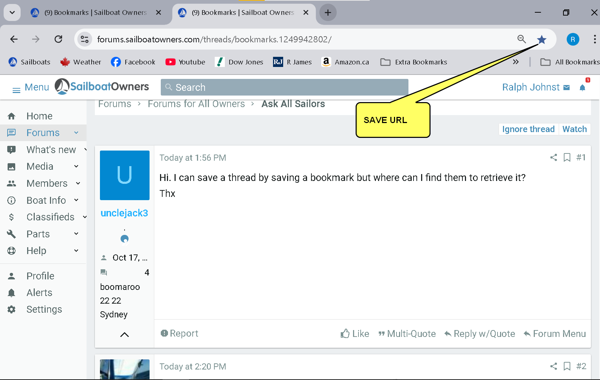Viewport: 600px width, 380px height.
Task: Click the bookmark star in address bar
Action: pyautogui.click(x=541, y=39)
